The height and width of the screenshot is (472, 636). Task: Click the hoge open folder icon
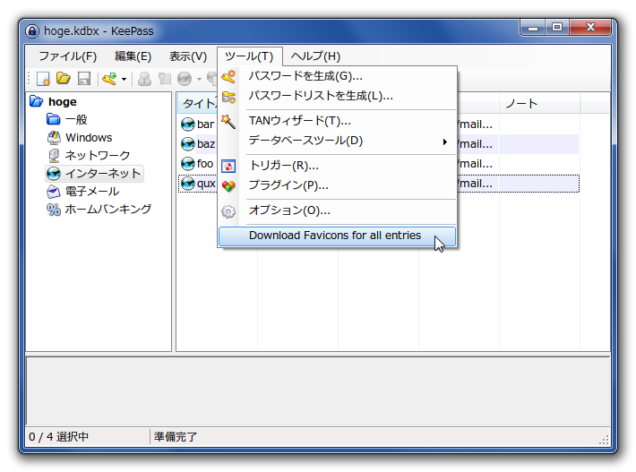[x=37, y=101]
